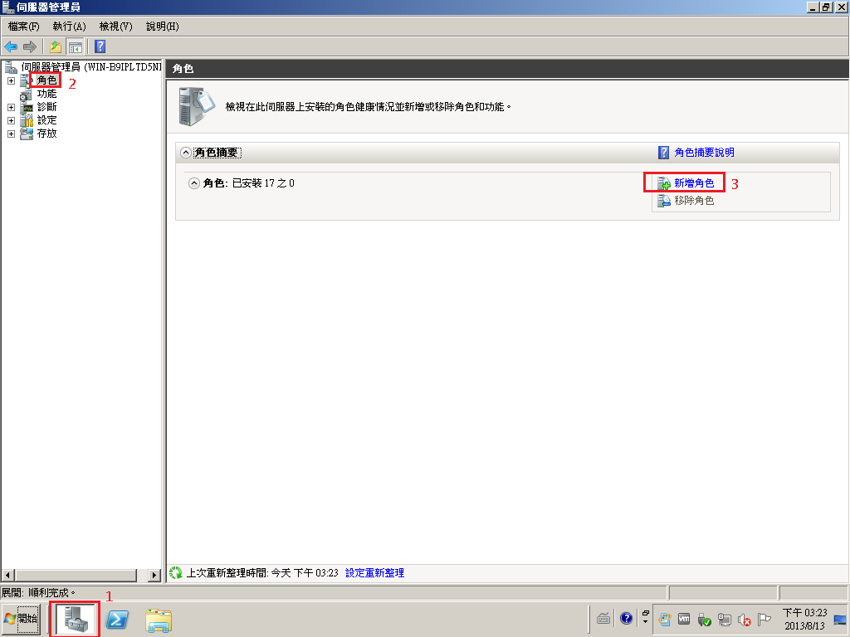Open File Explorer from the taskbar
Screen dimensions: 850x637
(x=158, y=620)
